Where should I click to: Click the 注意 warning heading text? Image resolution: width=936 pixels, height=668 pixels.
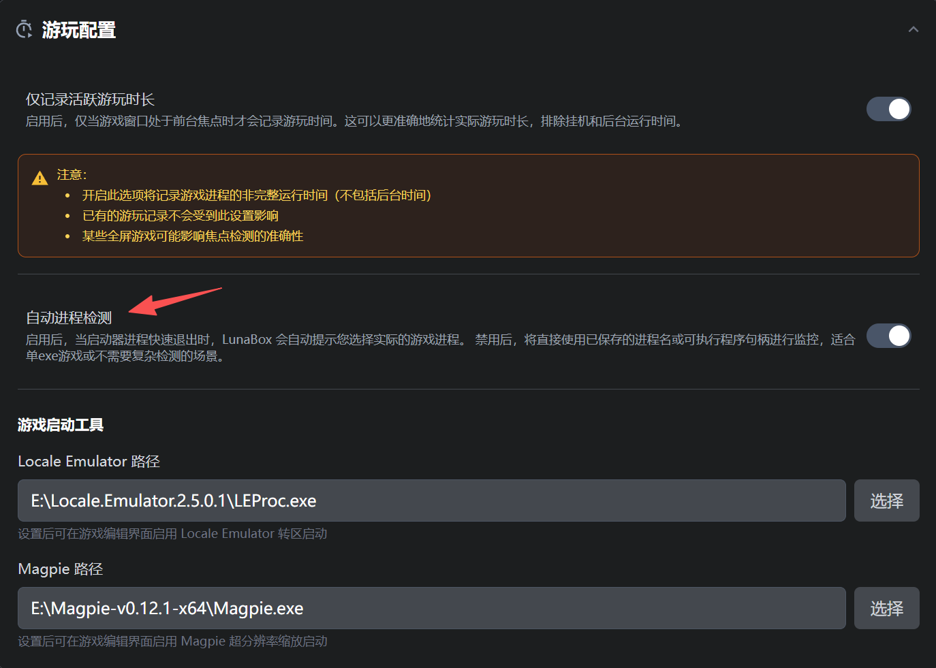coord(72,175)
